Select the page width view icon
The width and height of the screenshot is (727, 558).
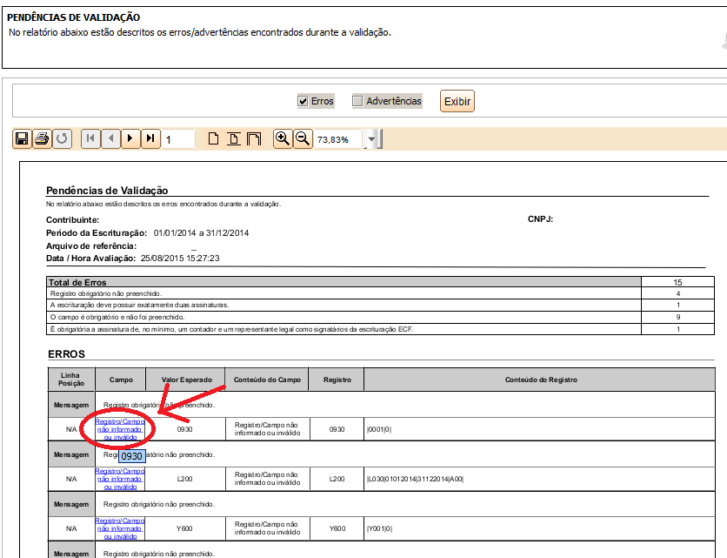pyautogui.click(x=234, y=138)
